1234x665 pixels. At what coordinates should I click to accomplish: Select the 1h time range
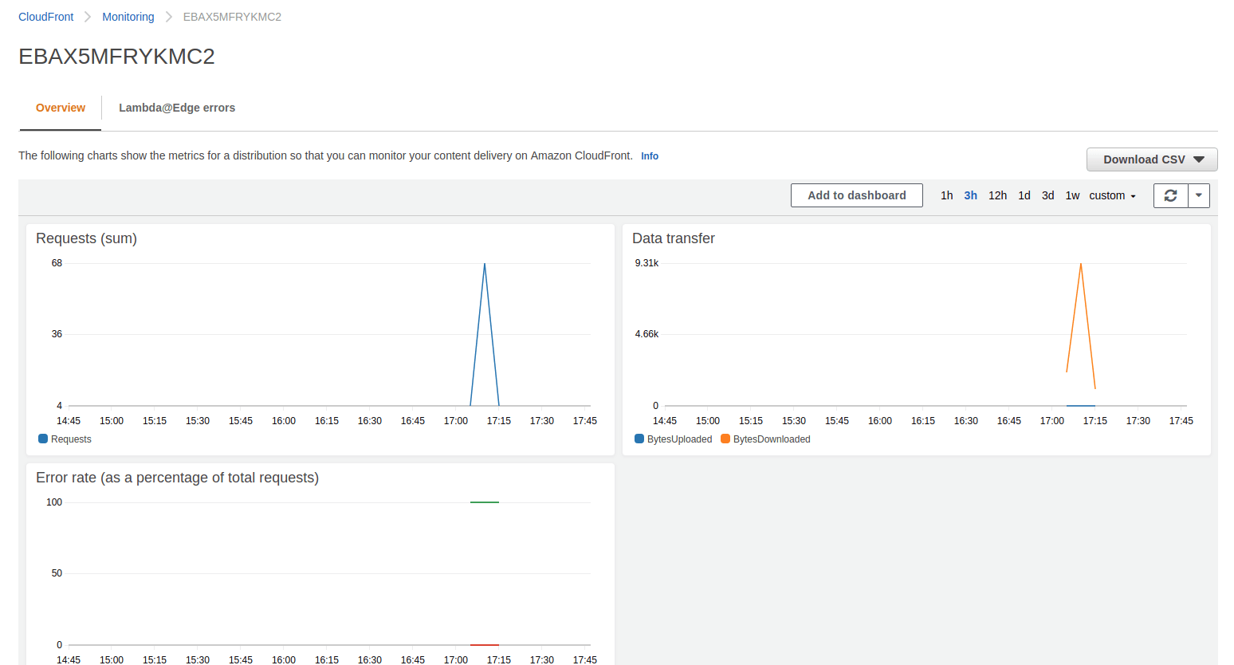[x=947, y=195]
